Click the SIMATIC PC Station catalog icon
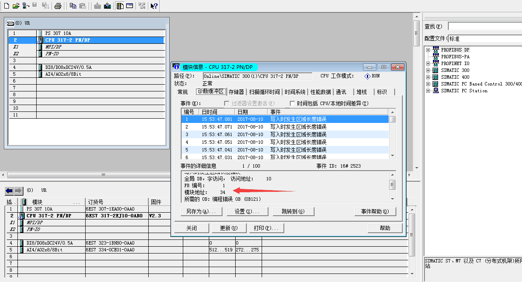Viewport: 522px width, 282px height. pyautogui.click(x=435, y=91)
